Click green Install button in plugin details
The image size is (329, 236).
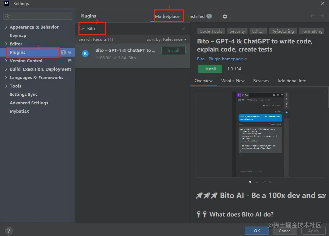pos(210,69)
